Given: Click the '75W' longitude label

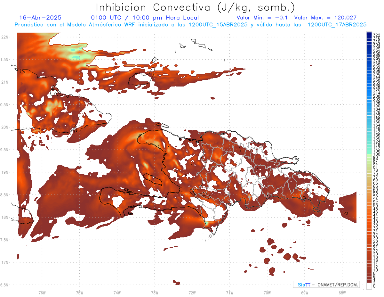Looking at the screenshot, I should click(x=79, y=293).
